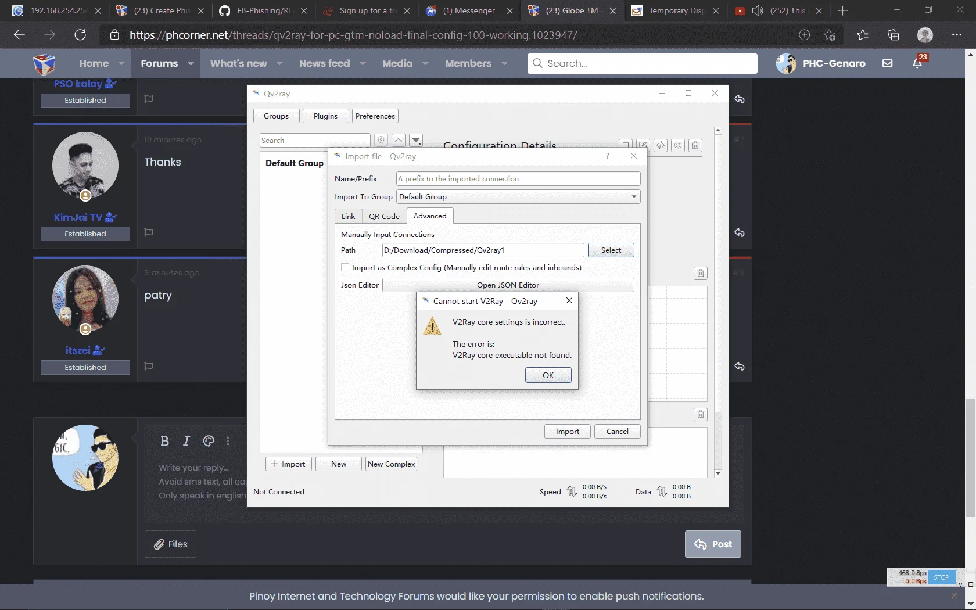This screenshot has width=976, height=610.
Task: Open the Qv2ray Plugins button
Action: [325, 116]
